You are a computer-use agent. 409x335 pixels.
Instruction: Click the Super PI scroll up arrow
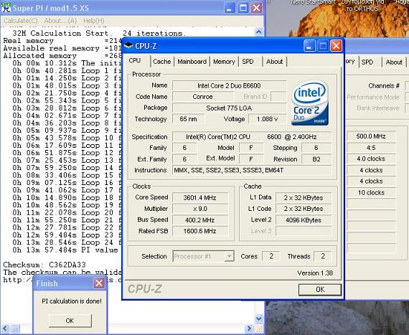coord(258,32)
